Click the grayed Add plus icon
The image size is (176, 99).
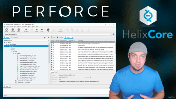(32, 29)
